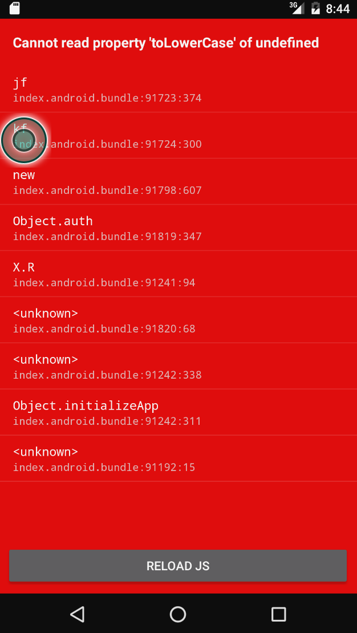Tap the SD card notification icon
This screenshot has width=357, height=633.
(x=14, y=9)
